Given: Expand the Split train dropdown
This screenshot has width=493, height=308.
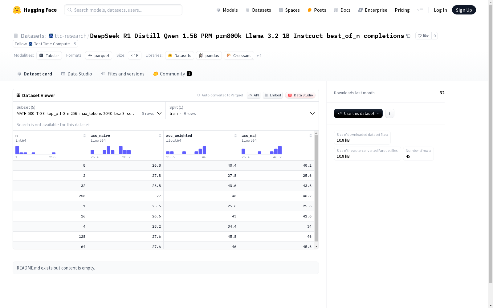Looking at the screenshot, I should coord(242,110).
